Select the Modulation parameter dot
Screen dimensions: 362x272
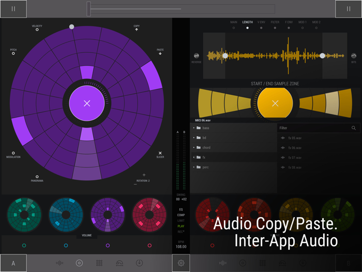13,153
